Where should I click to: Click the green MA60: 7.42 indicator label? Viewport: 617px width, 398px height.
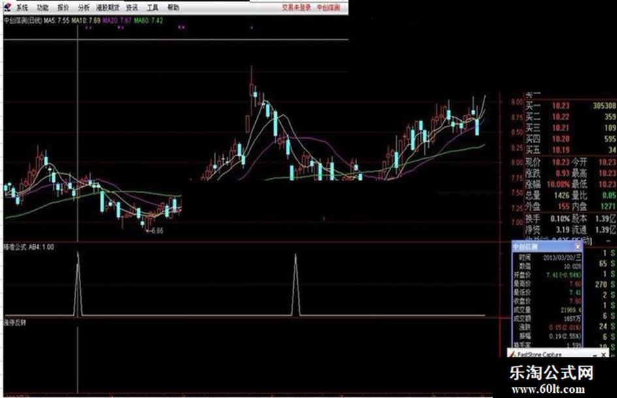click(x=148, y=20)
